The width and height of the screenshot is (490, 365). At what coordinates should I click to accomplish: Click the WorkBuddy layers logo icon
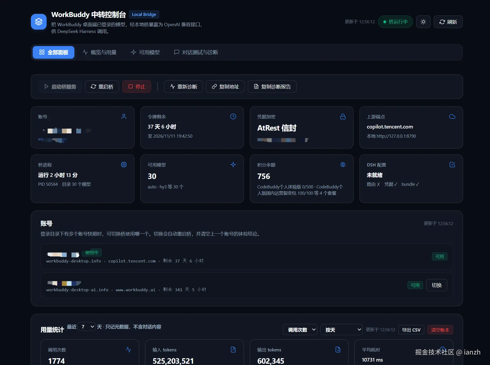click(39, 22)
